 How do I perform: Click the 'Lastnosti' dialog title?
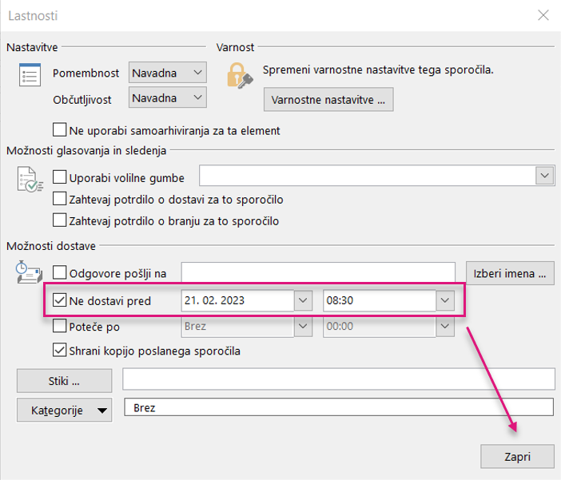tap(33, 16)
